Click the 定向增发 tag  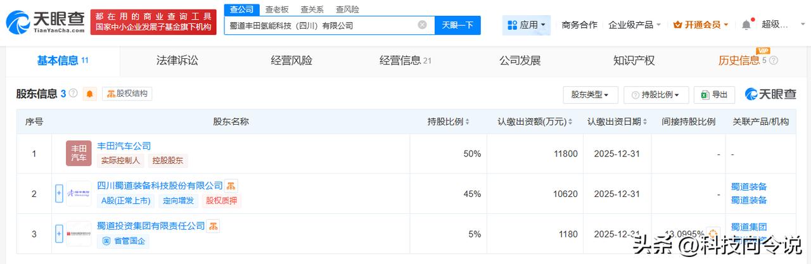pyautogui.click(x=178, y=201)
